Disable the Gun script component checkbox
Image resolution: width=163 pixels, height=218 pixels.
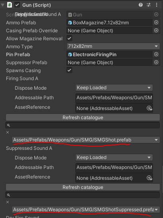click(17, 5)
